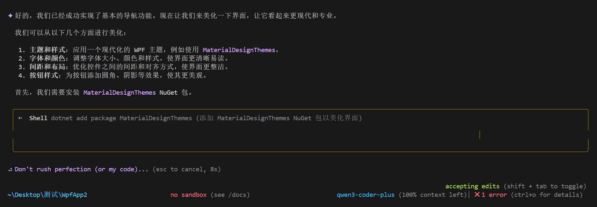Click the text cursor in the shell output
Image resolution: width=597 pixels, height=207 pixels.
[480, 135]
